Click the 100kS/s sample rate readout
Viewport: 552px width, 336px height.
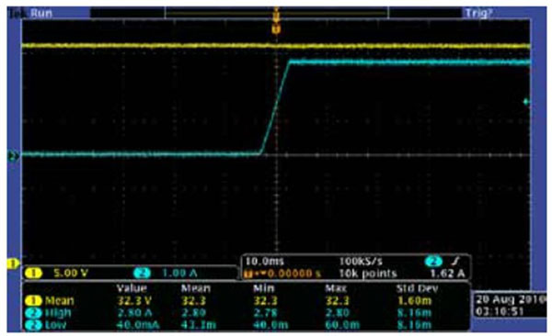[361, 262]
